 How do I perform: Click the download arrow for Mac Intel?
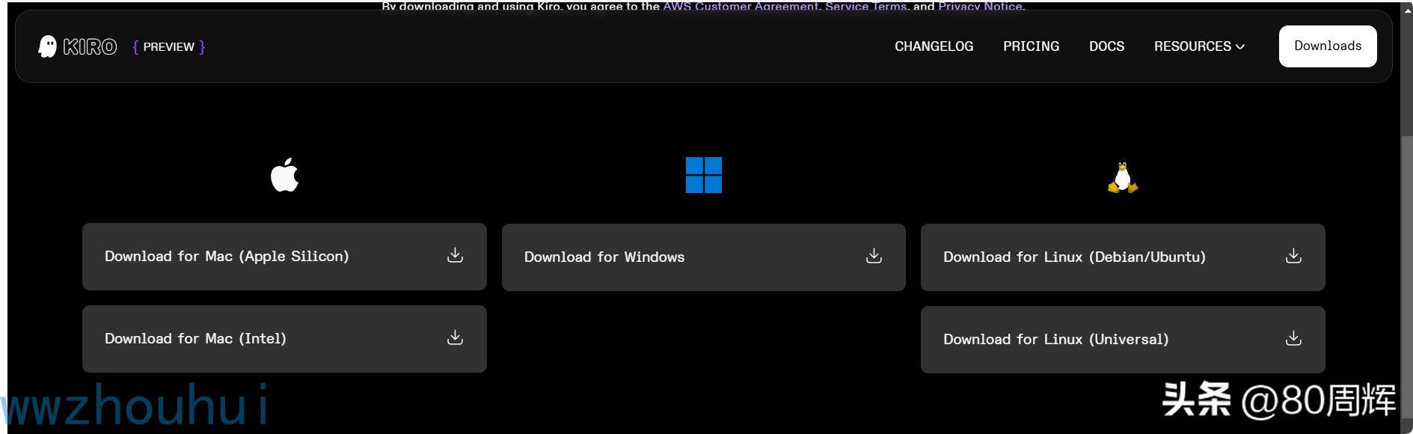point(455,337)
